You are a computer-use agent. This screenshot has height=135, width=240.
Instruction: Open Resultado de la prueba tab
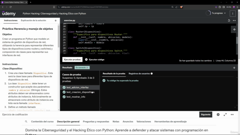pos(114,73)
